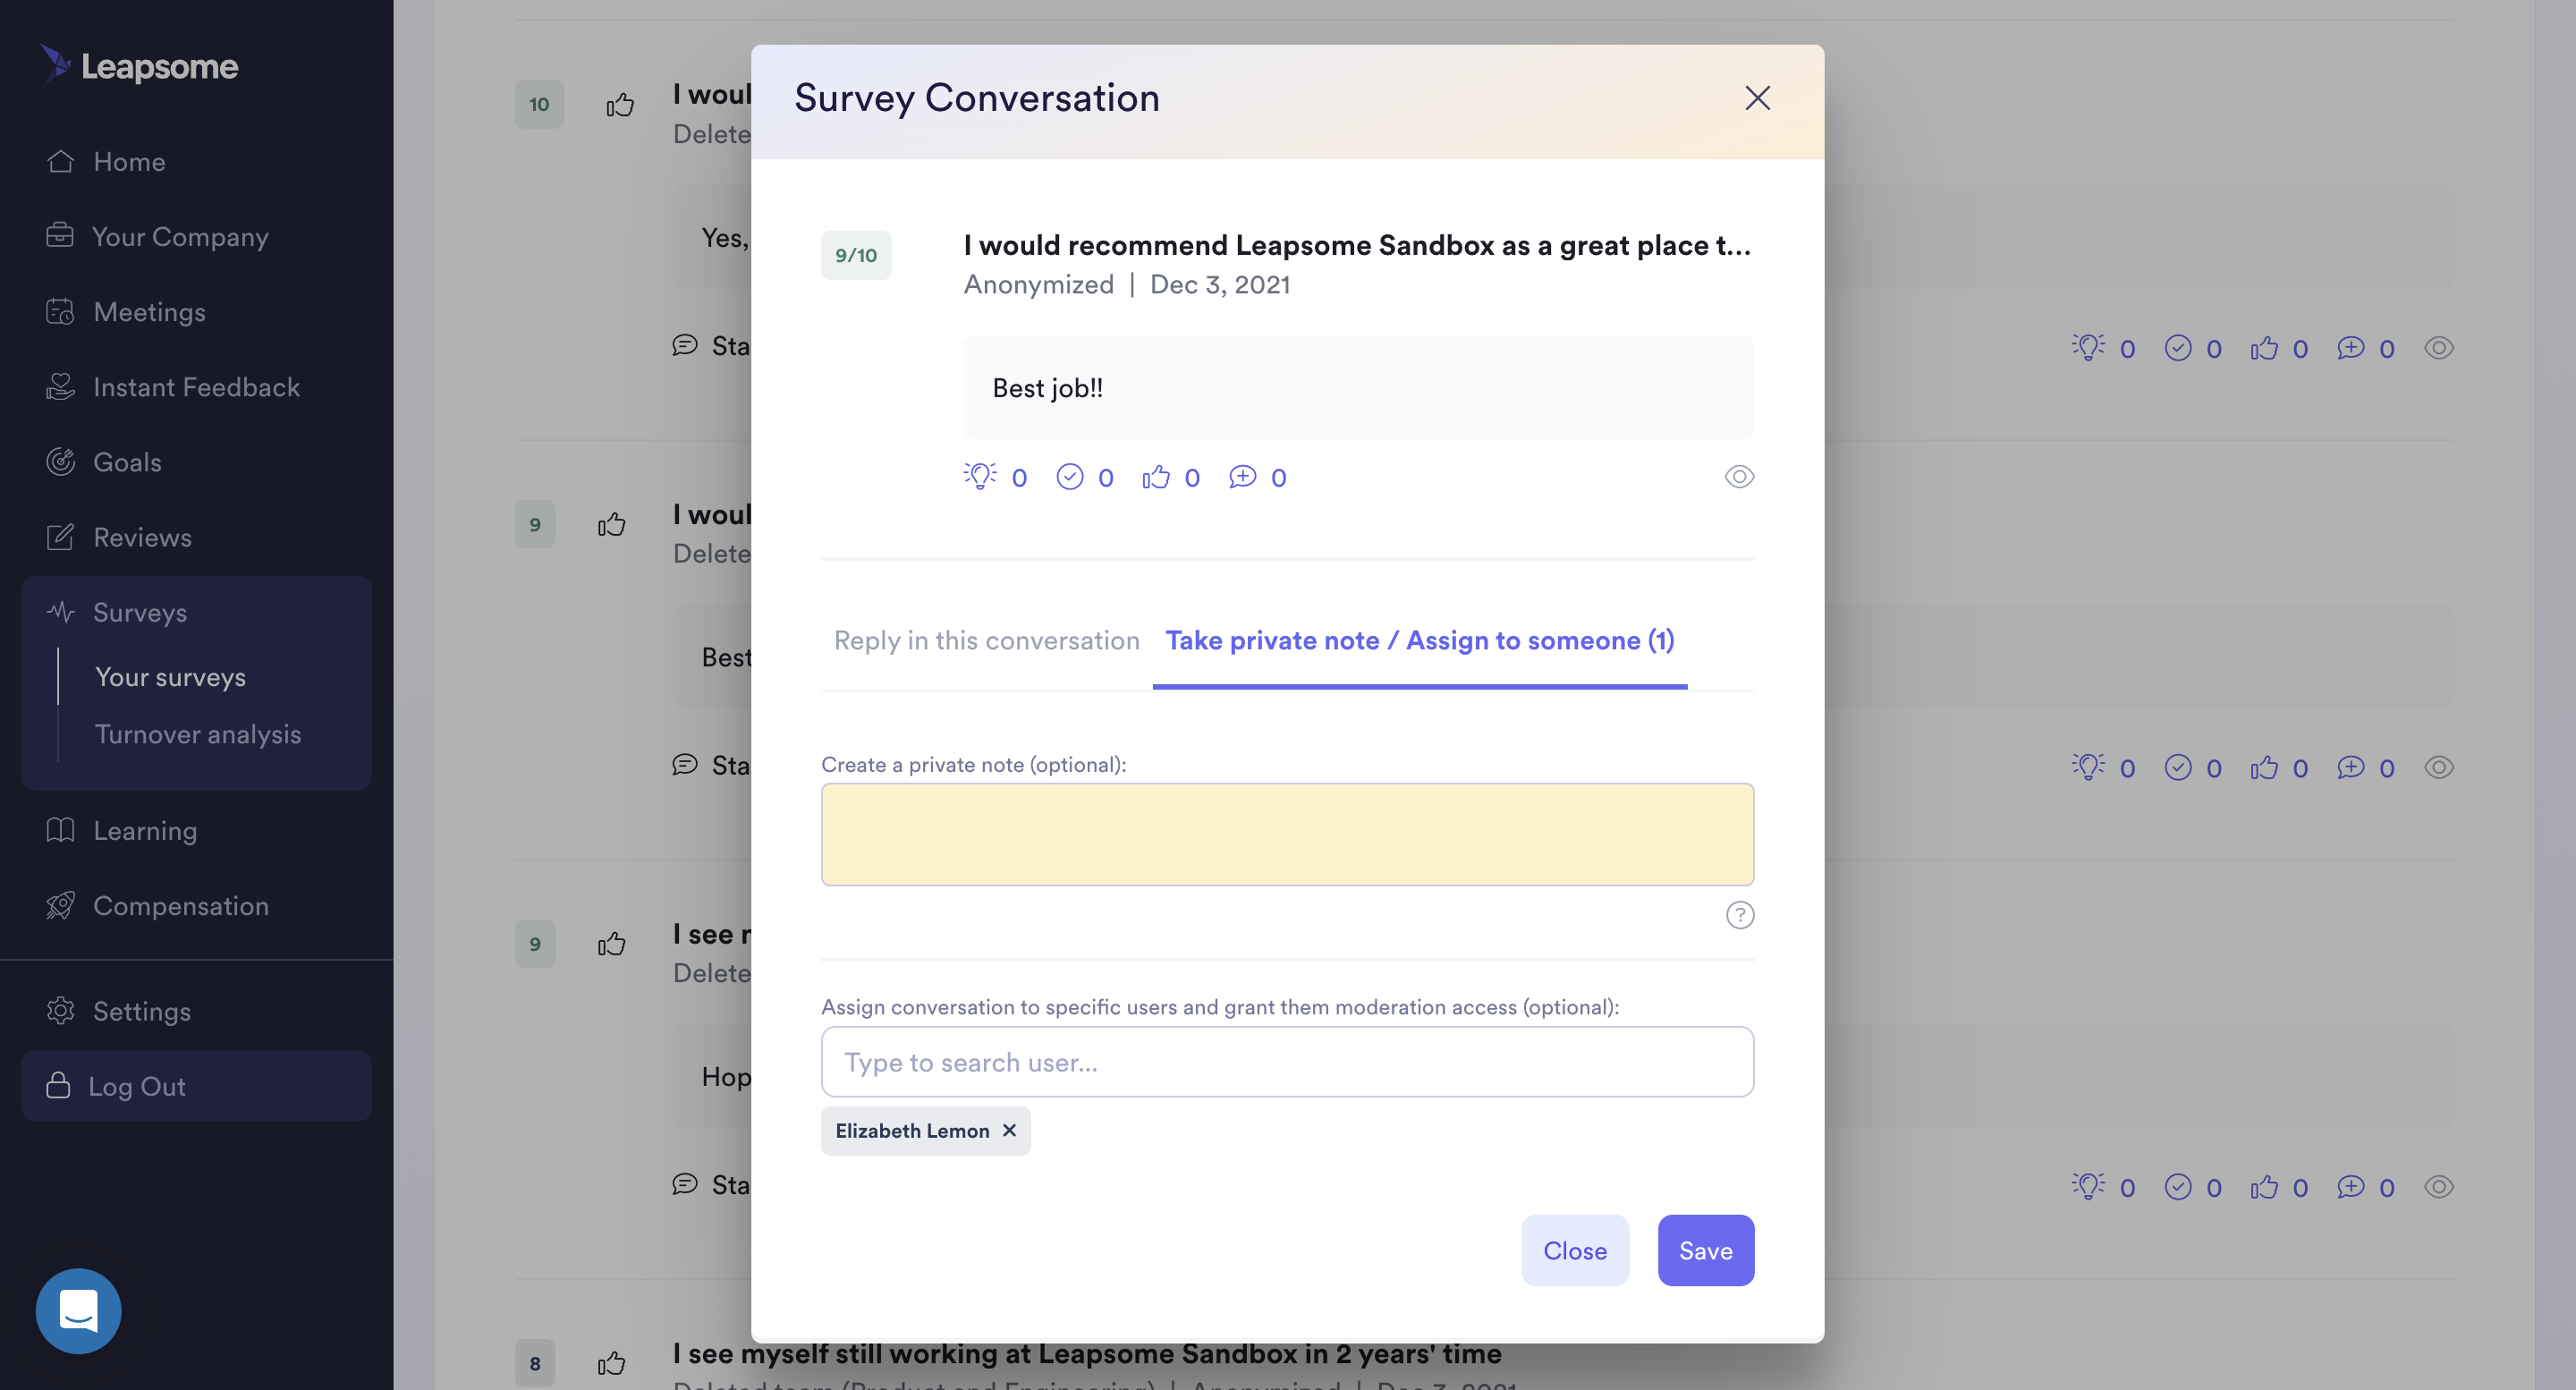Click the Close button in dialog
The image size is (2576, 1390).
1574,1250
